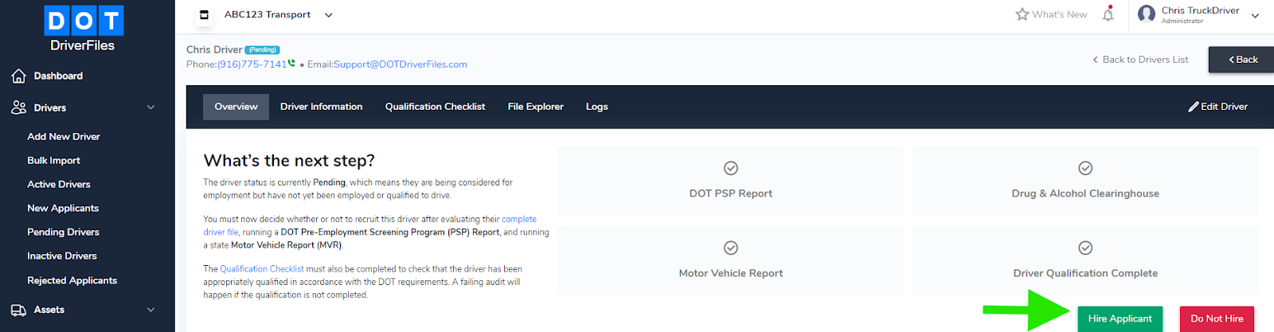Screen dimensions: 1274x332
Task: Open Bulk Import in the sidebar
Action: [54, 161]
